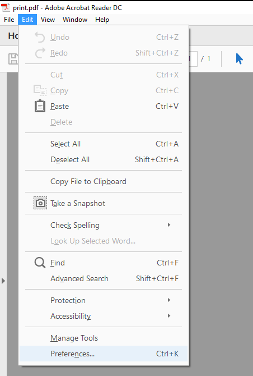Click the page number input field
The height and width of the screenshot is (376, 253).
click(193, 59)
